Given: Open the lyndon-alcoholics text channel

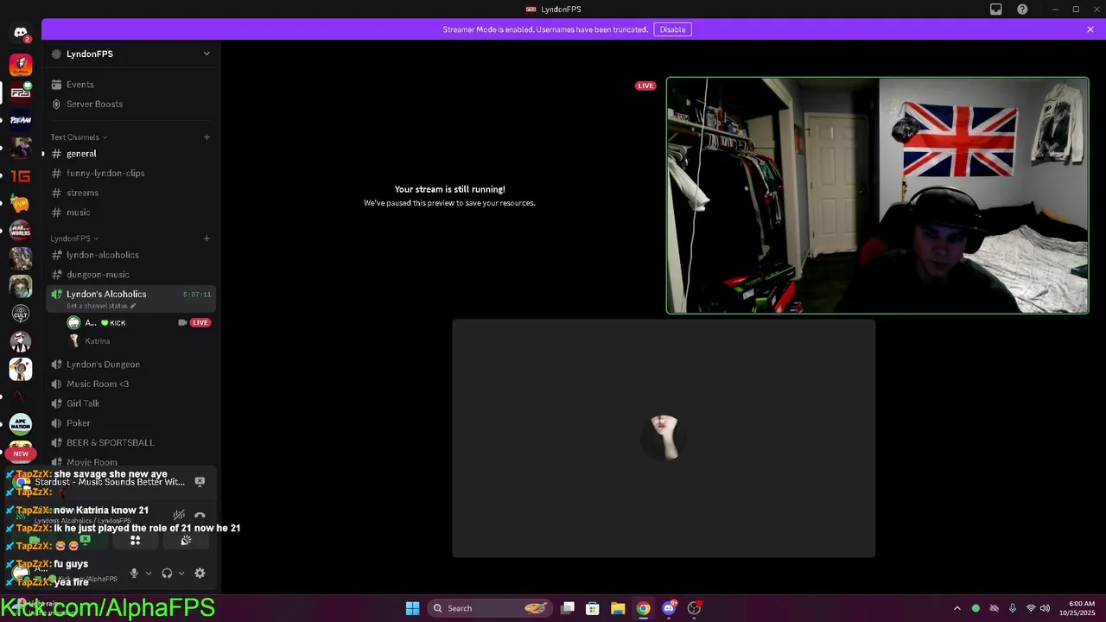Looking at the screenshot, I should click(130, 255).
